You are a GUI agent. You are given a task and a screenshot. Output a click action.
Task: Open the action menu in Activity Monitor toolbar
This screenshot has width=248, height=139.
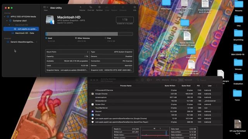pyautogui.click(x=149, y=80)
